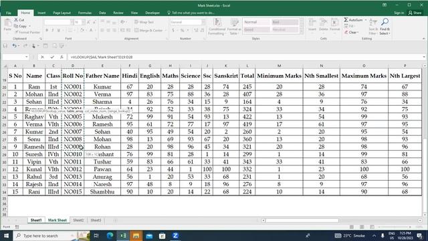
Task: Open the Copy dropdown arrow
Action: pos(29,26)
